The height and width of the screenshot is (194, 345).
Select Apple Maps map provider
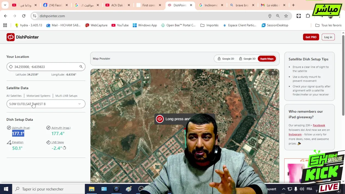pos(267,59)
